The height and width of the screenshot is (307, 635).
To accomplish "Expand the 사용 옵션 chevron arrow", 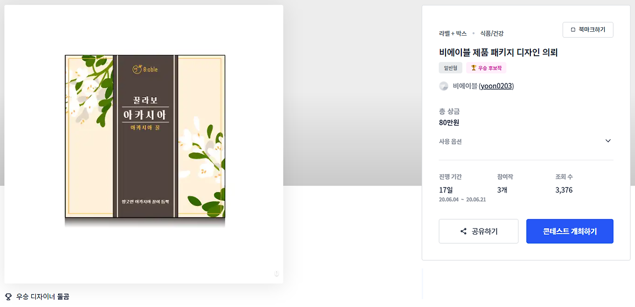I will pyautogui.click(x=608, y=141).
